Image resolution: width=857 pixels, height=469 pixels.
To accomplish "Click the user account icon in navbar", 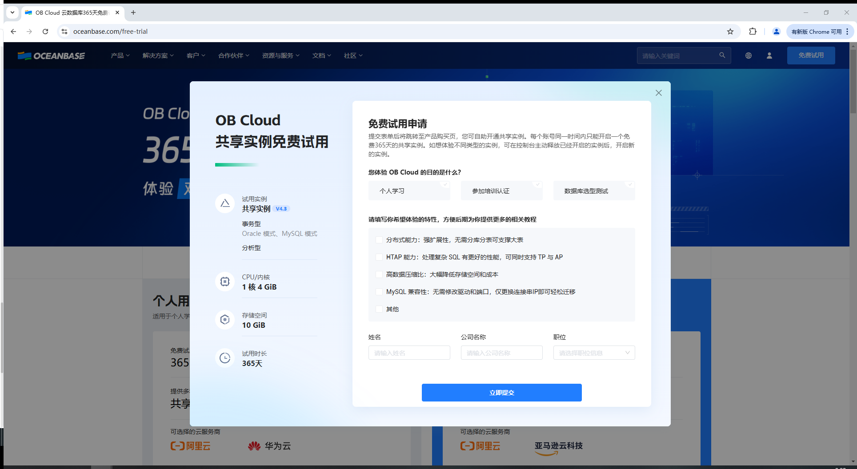I will pos(769,55).
